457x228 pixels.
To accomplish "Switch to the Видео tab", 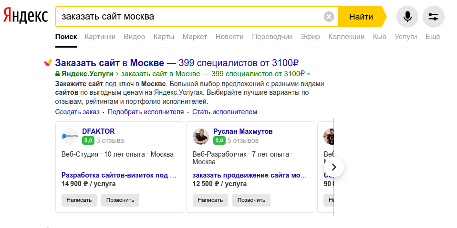I will [x=135, y=37].
